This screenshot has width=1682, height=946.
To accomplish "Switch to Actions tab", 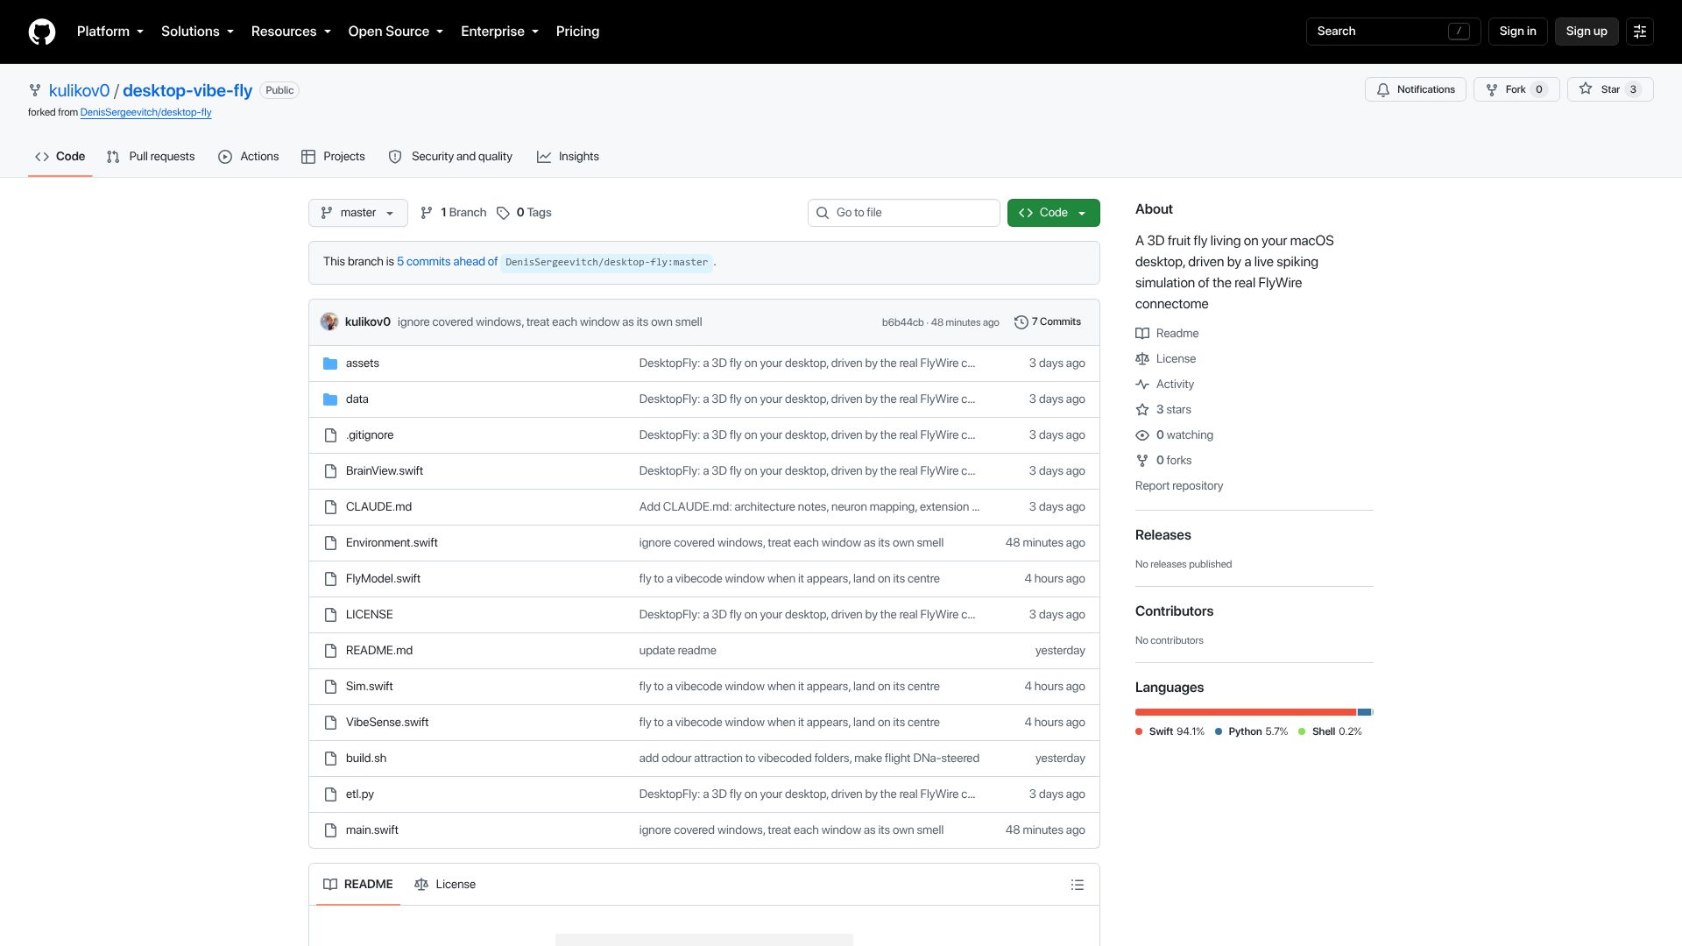I will 249,157.
